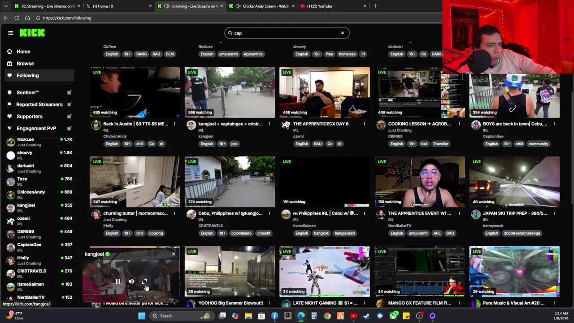The height and width of the screenshot is (323, 574).
Task: Open options menu for kangjoel stream card
Action: tap(270, 124)
